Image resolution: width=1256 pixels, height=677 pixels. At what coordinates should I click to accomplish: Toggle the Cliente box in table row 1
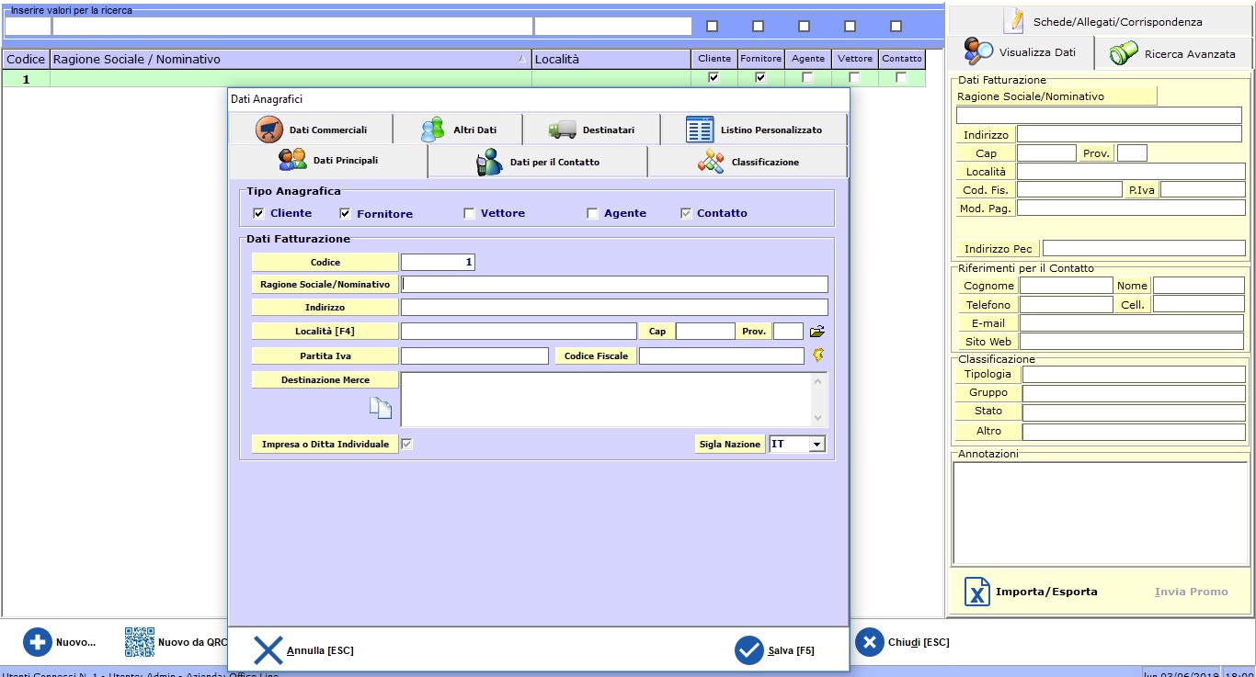click(714, 78)
